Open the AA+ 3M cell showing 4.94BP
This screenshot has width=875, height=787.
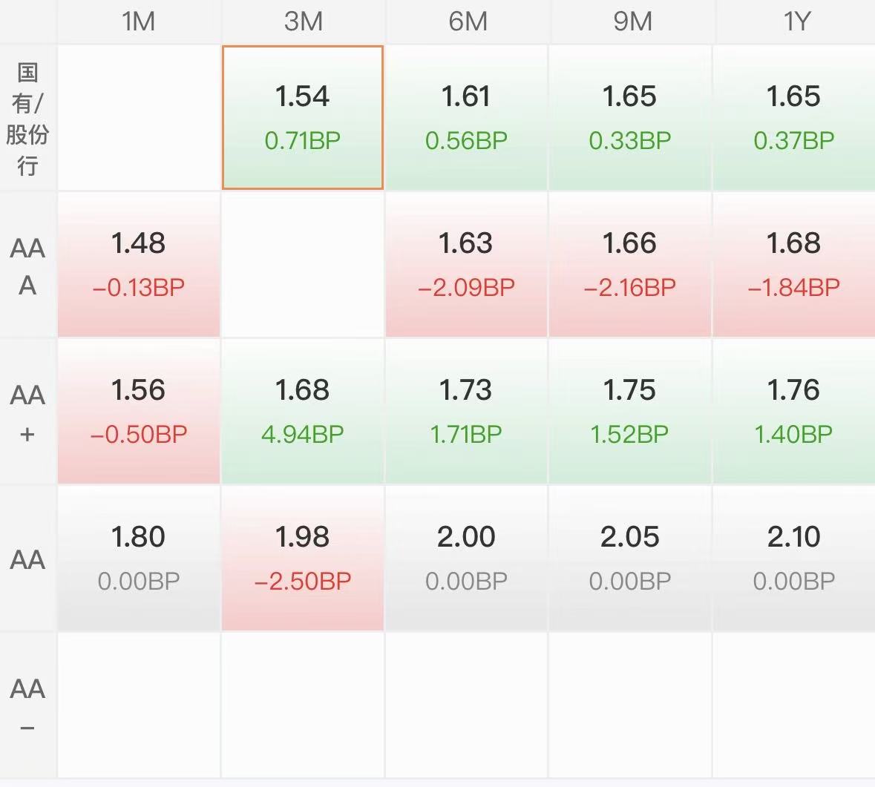(303, 412)
